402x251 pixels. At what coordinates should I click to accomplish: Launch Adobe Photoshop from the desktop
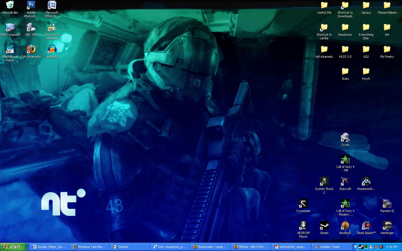(x=31, y=9)
